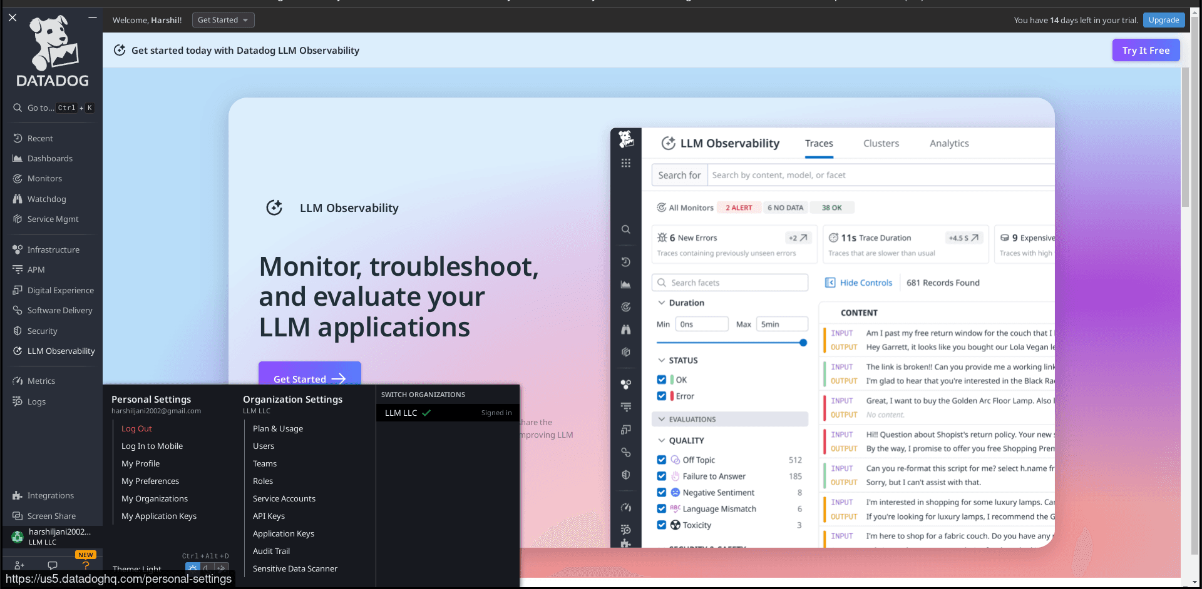
Task: Uncheck the Negative Sentiment filter
Action: tap(662, 492)
